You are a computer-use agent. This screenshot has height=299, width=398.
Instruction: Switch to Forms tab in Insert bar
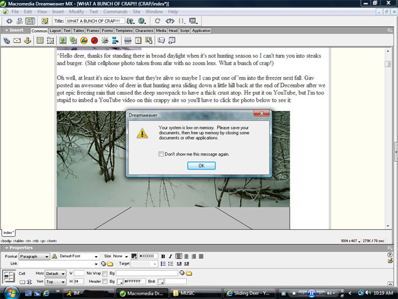pyautogui.click(x=107, y=31)
